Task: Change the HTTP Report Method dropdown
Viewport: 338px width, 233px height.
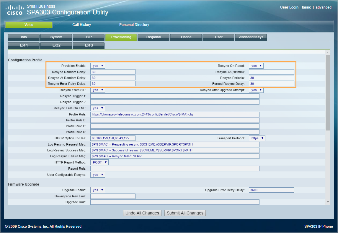Action: [99, 162]
